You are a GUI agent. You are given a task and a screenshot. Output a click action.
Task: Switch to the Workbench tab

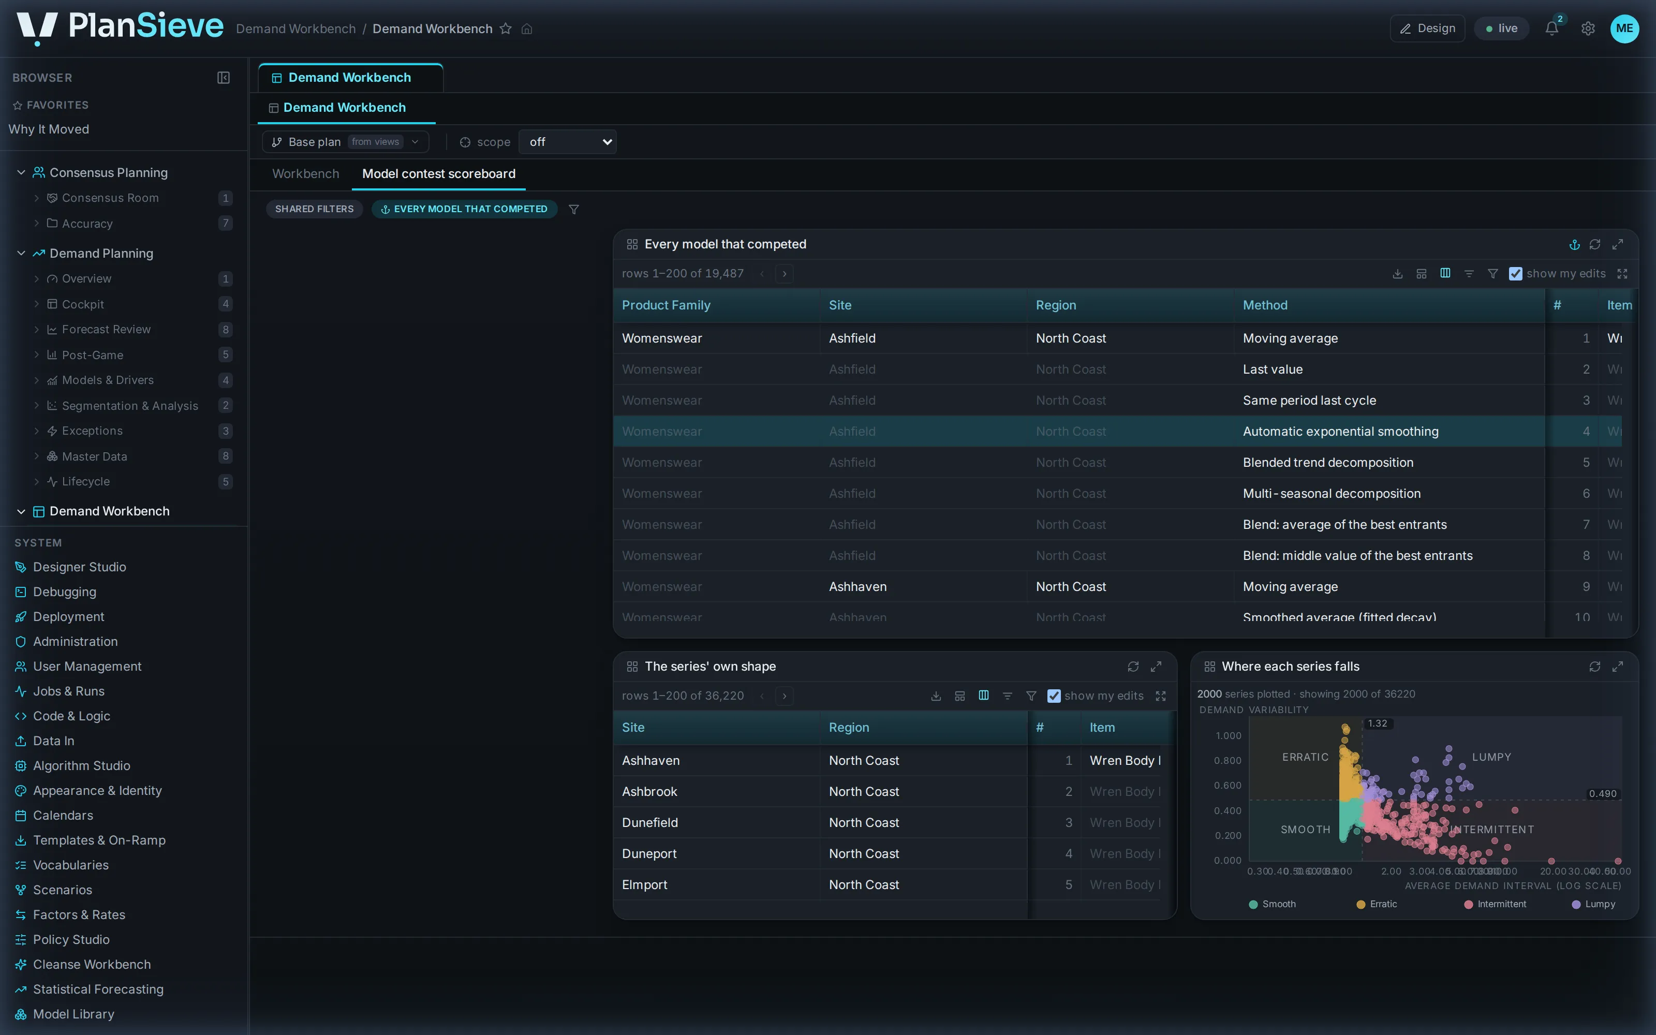tap(305, 174)
